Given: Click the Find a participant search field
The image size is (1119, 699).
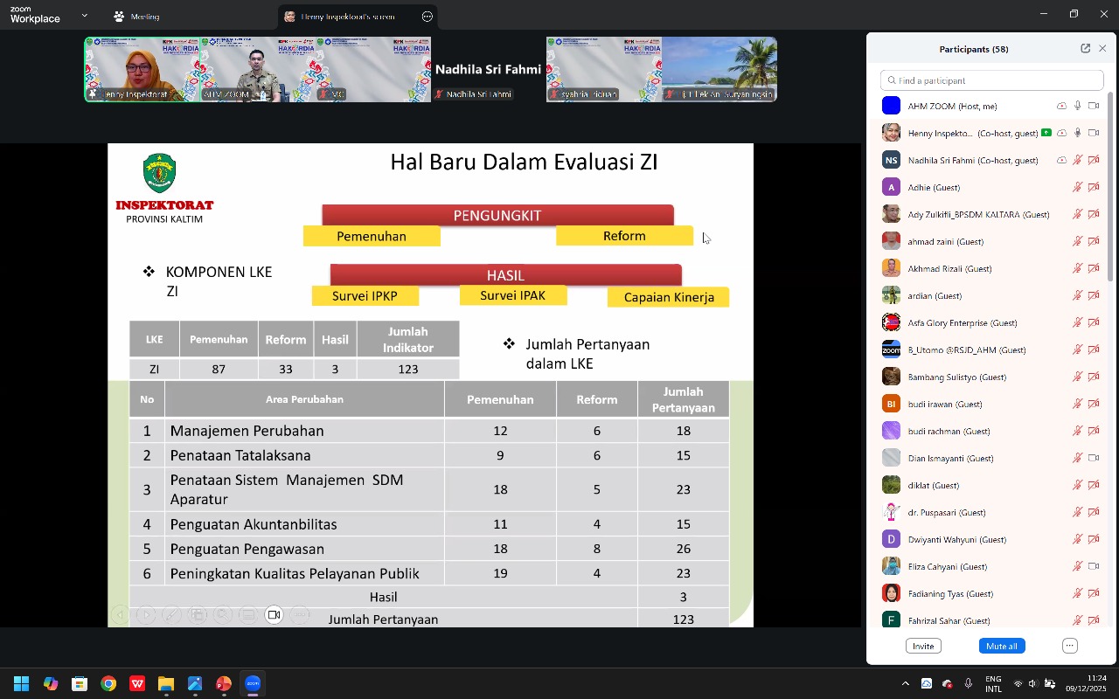Looking at the screenshot, I should coord(991,80).
